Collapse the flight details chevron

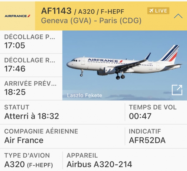coord(178,16)
